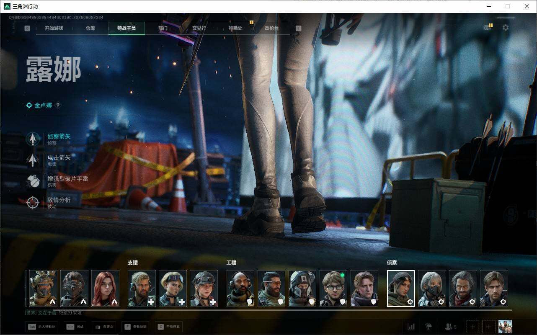This screenshot has width=537, height=335.
Task: Open the 世界 chat message line
Action: pos(54,313)
